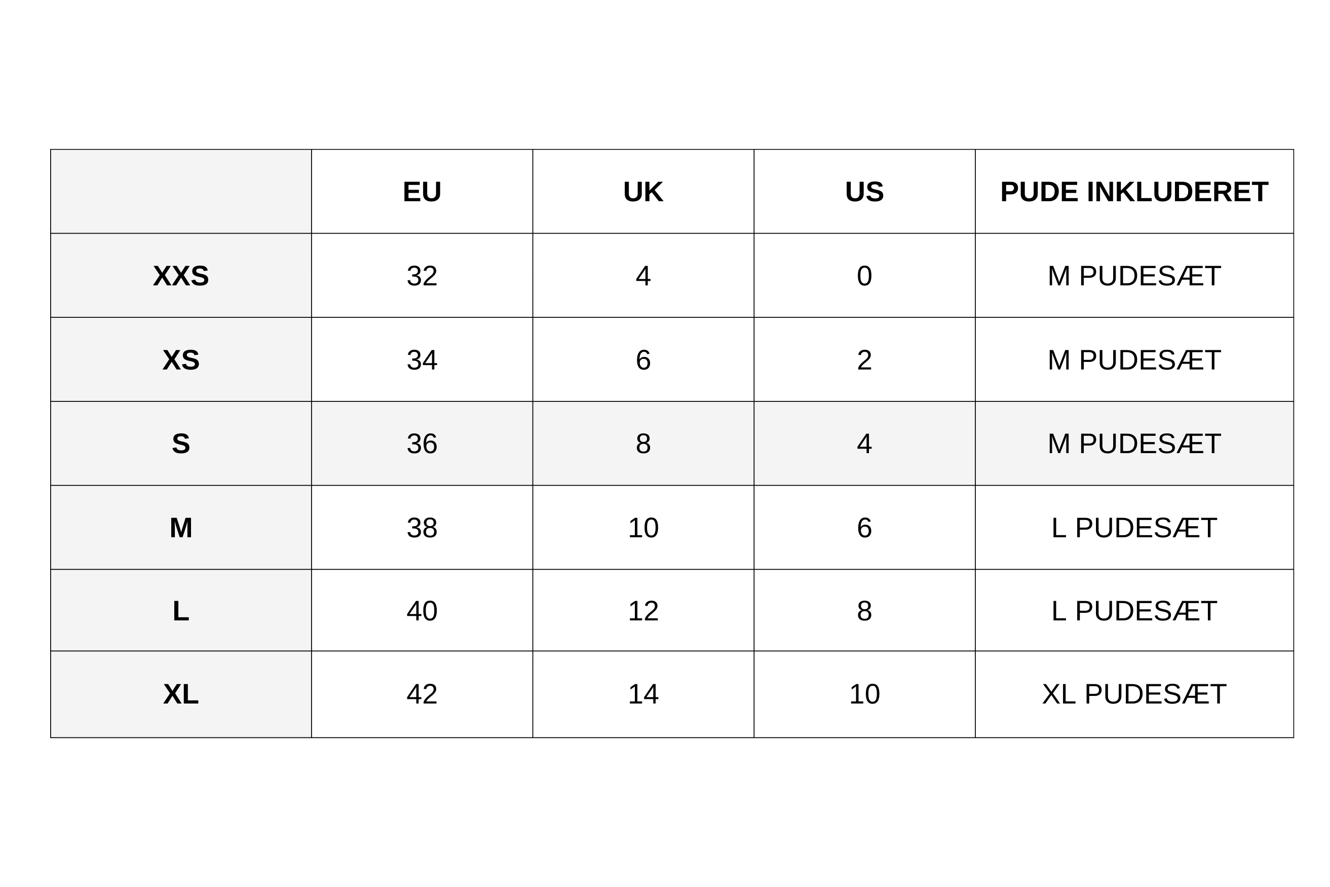The image size is (1330, 887).
Task: Select the PUDE INKLUDERET column header
Action: click(x=1134, y=192)
